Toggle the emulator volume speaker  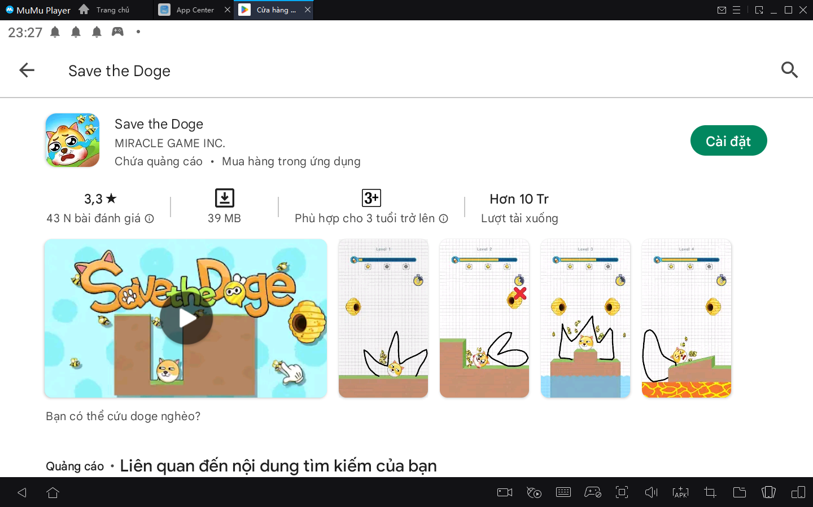click(x=651, y=492)
